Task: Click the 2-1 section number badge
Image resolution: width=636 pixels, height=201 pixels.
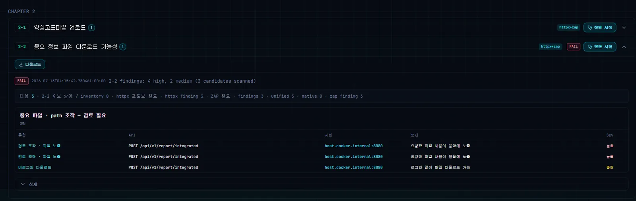Action: click(x=22, y=27)
